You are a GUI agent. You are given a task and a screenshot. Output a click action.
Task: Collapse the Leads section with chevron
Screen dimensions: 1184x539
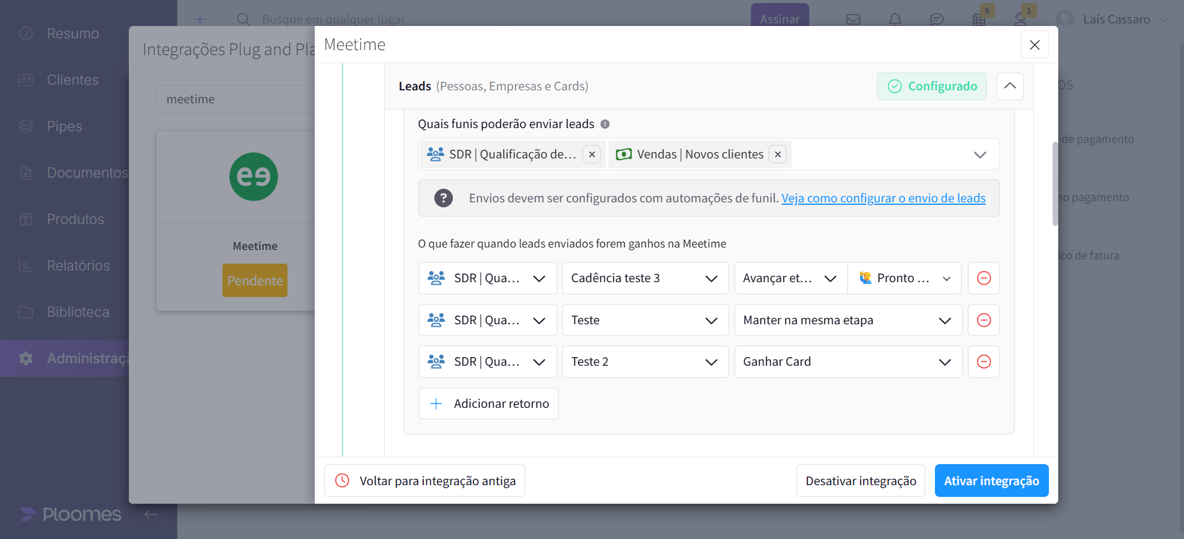[1009, 86]
